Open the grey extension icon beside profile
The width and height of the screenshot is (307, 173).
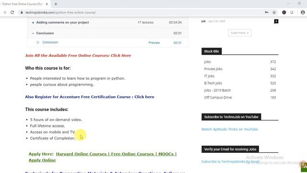(292, 12)
